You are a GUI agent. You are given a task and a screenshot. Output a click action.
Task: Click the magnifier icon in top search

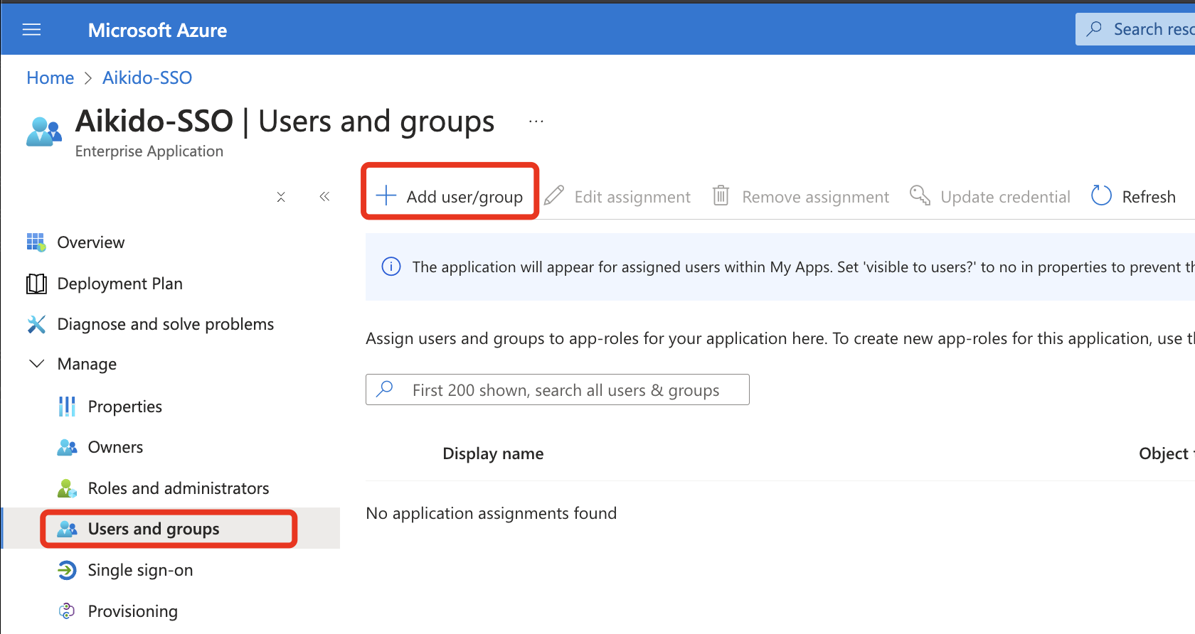(1095, 29)
